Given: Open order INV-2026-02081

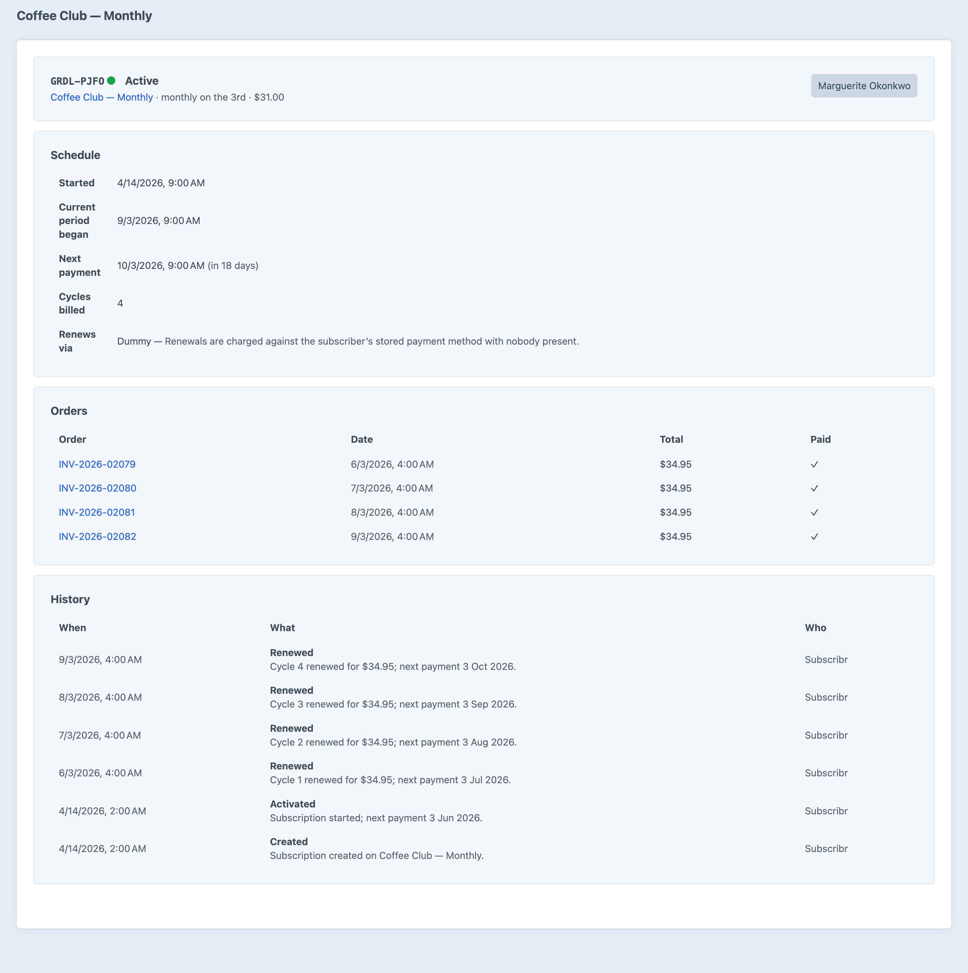Looking at the screenshot, I should pyautogui.click(x=97, y=512).
